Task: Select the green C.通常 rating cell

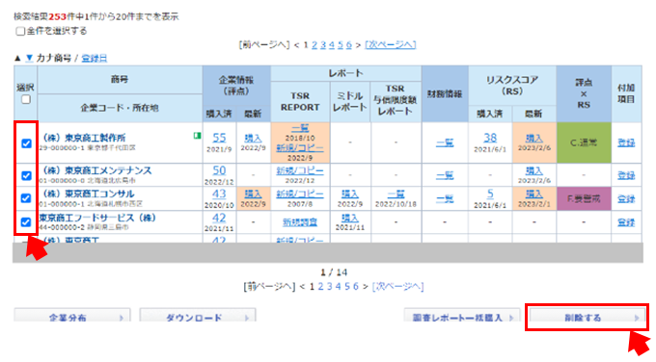Action: pos(584,142)
